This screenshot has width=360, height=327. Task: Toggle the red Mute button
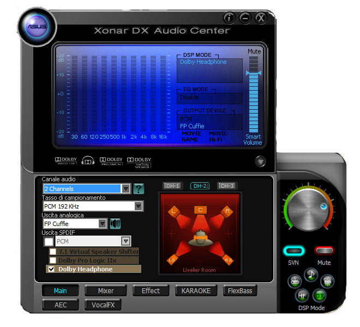click(x=324, y=251)
